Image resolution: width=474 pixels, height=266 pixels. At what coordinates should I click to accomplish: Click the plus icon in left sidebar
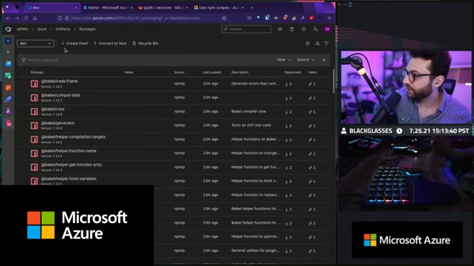[8, 52]
